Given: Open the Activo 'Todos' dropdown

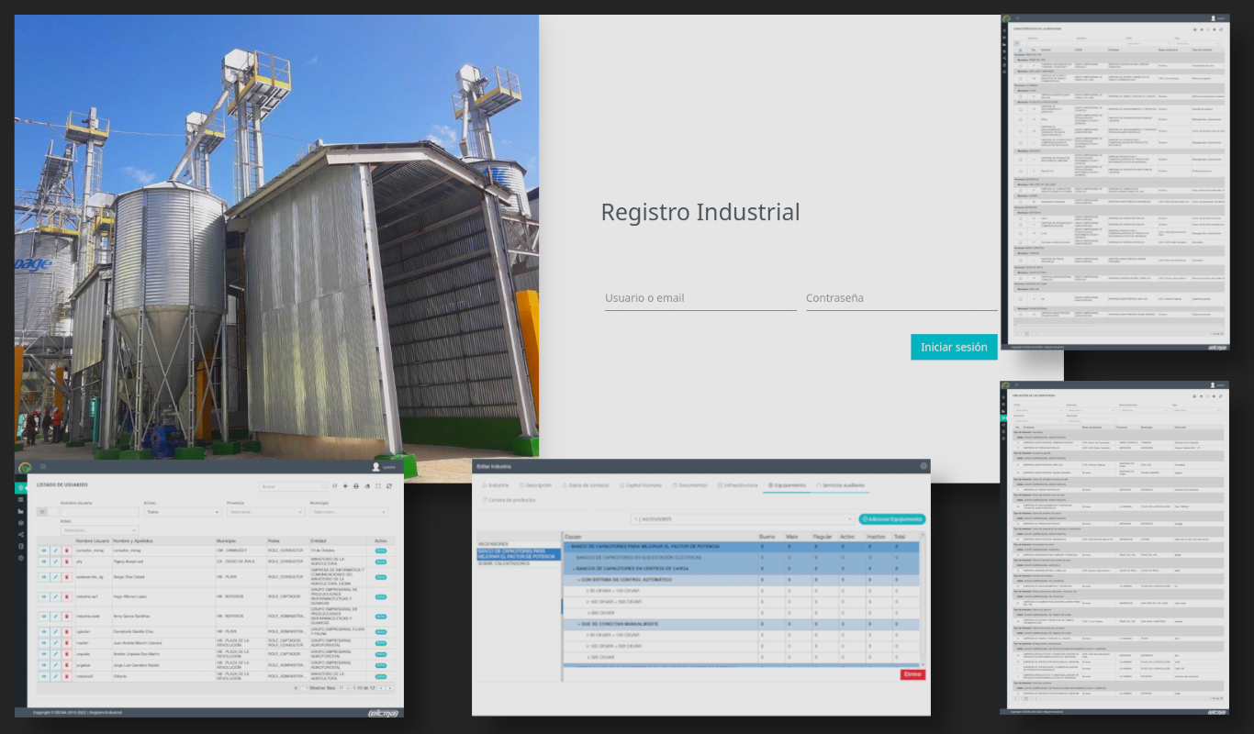Looking at the screenshot, I should [x=181, y=512].
